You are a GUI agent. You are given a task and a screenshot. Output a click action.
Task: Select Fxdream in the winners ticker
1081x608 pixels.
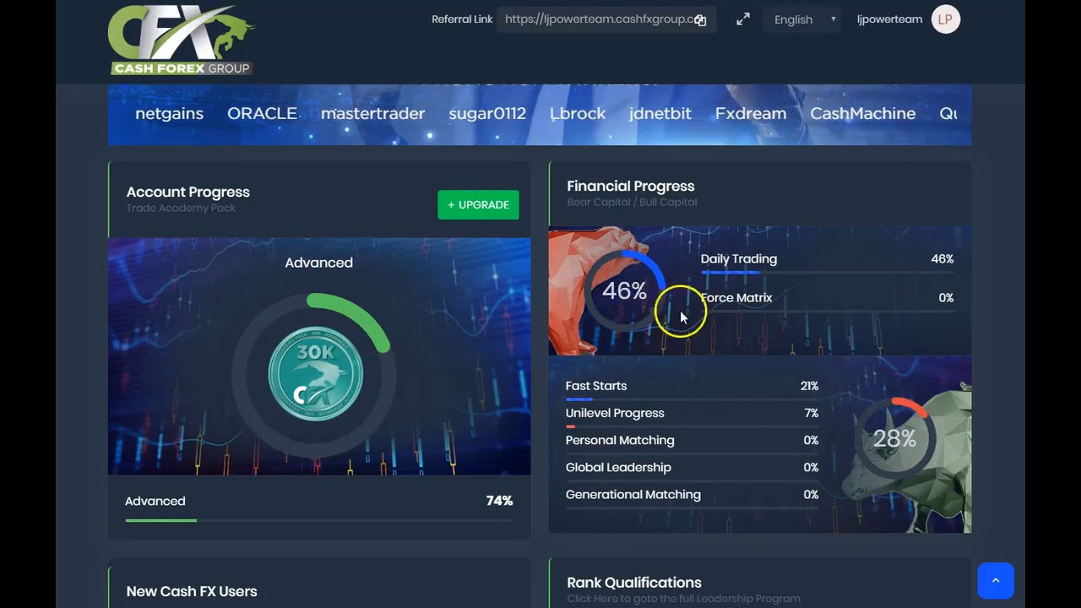[751, 113]
